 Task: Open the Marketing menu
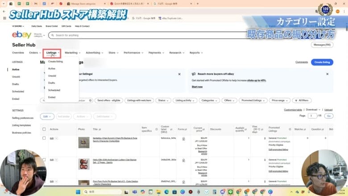point(73,53)
